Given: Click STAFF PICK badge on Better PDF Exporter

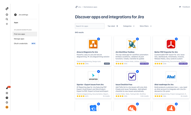Looking at the screenshot, I should (x=183, y=64).
